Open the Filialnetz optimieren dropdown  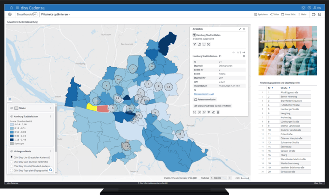tap(56, 15)
